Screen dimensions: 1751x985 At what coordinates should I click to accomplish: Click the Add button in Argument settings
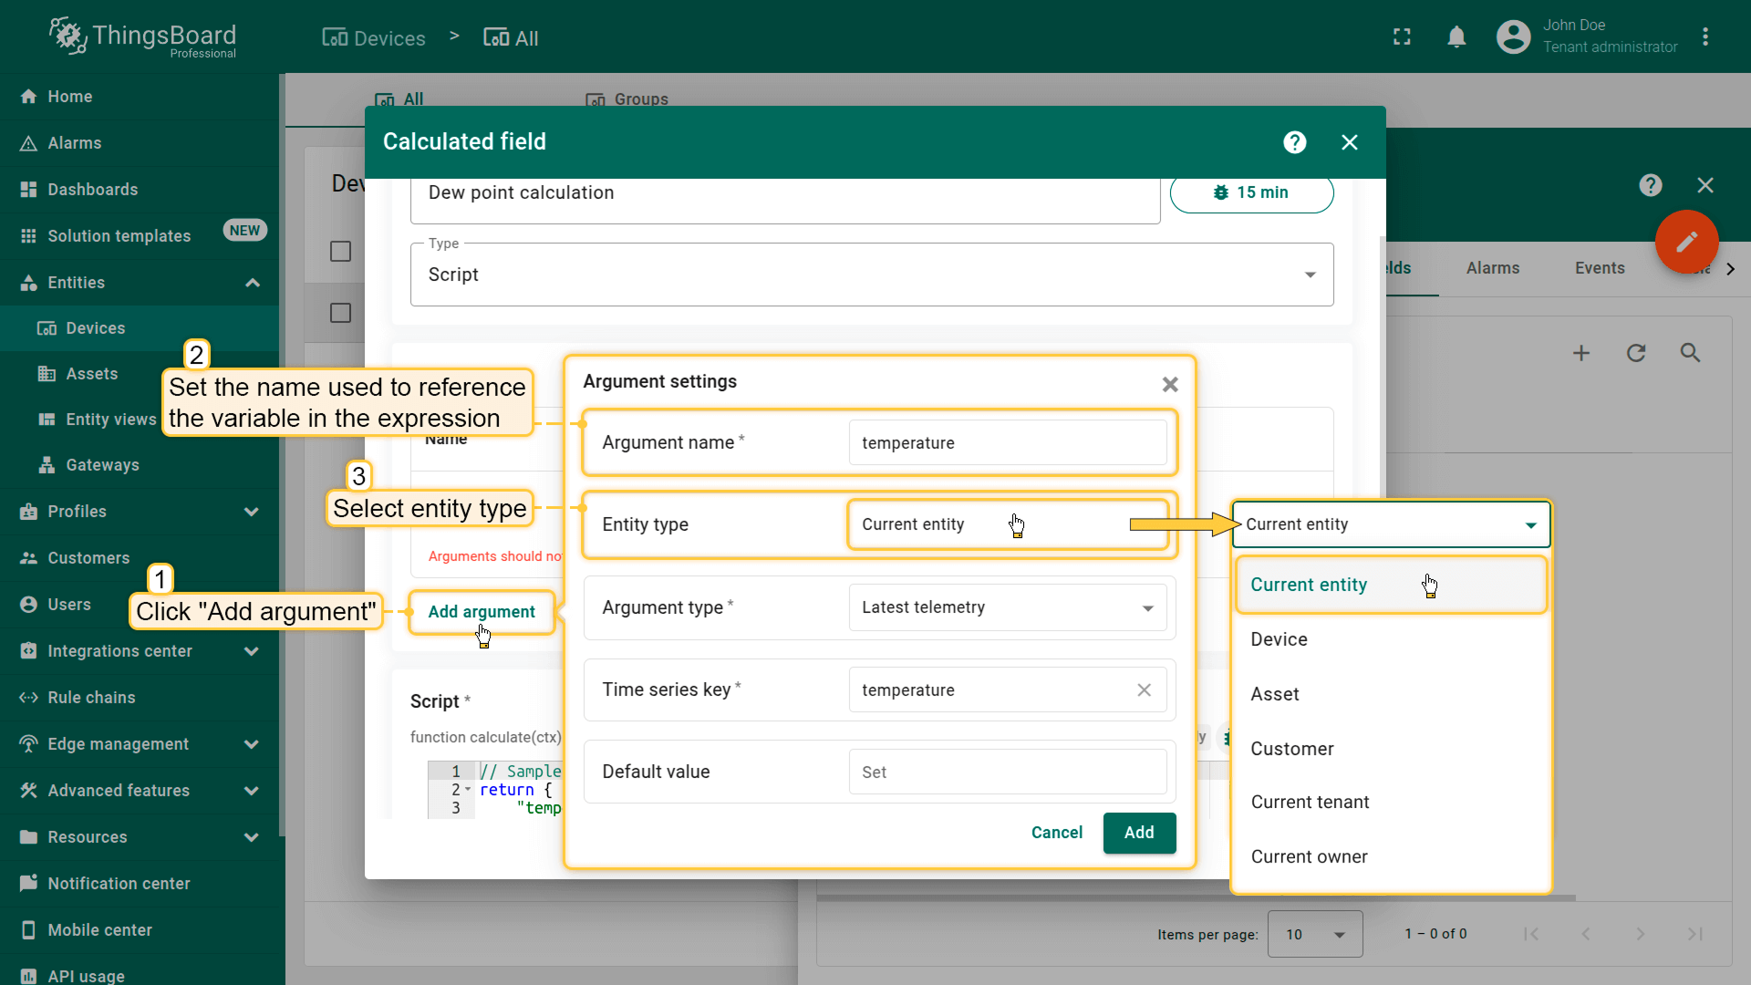click(1138, 833)
